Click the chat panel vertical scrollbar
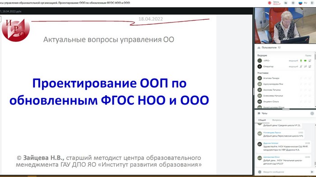This screenshot has height=177, width=316. [315, 145]
